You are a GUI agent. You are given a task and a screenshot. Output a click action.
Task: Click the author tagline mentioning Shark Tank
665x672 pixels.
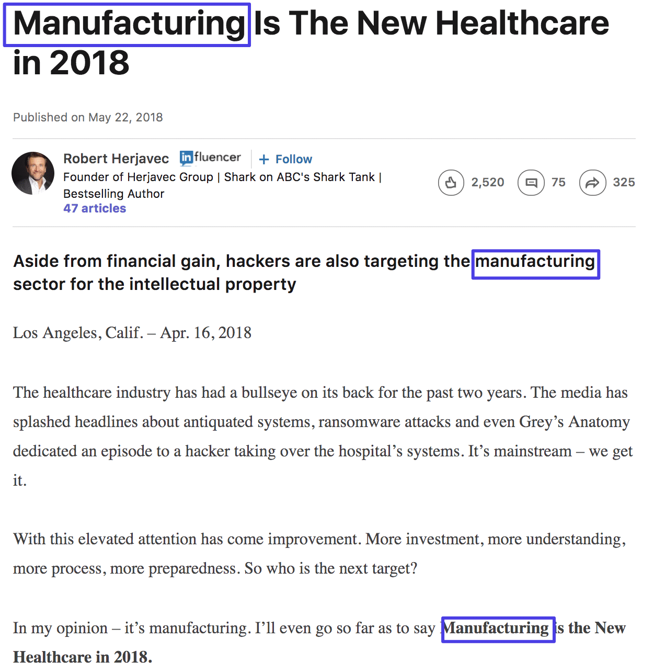click(222, 177)
